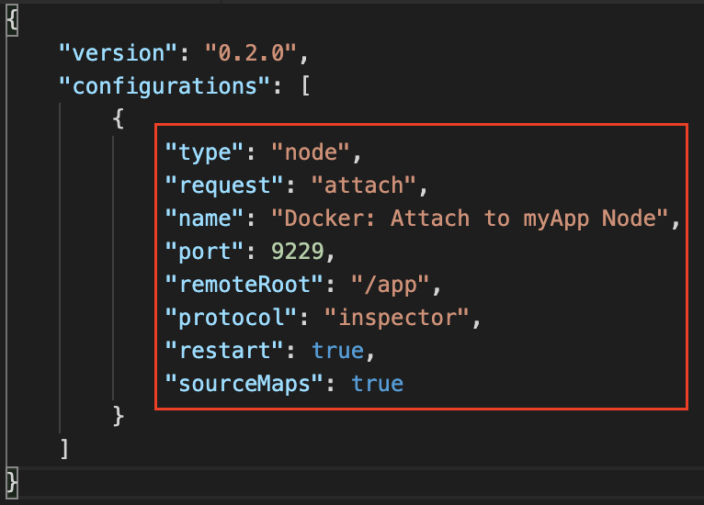Click the "Docker: Attach to myApp Node" string
This screenshot has width=704, height=505.
(x=470, y=219)
